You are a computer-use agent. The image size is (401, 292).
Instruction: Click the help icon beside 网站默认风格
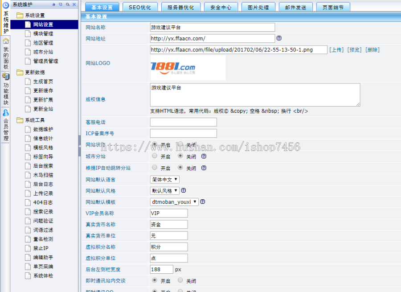pyautogui.click(x=184, y=190)
